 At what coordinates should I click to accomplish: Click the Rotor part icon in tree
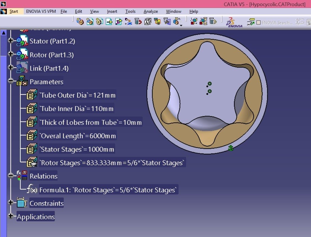click(22, 54)
